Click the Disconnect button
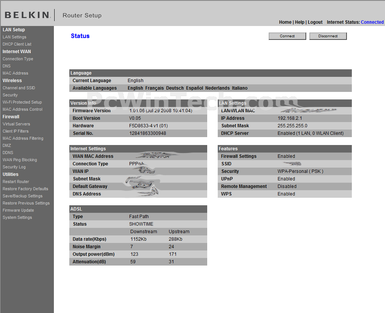This screenshot has height=313, width=385. point(328,36)
